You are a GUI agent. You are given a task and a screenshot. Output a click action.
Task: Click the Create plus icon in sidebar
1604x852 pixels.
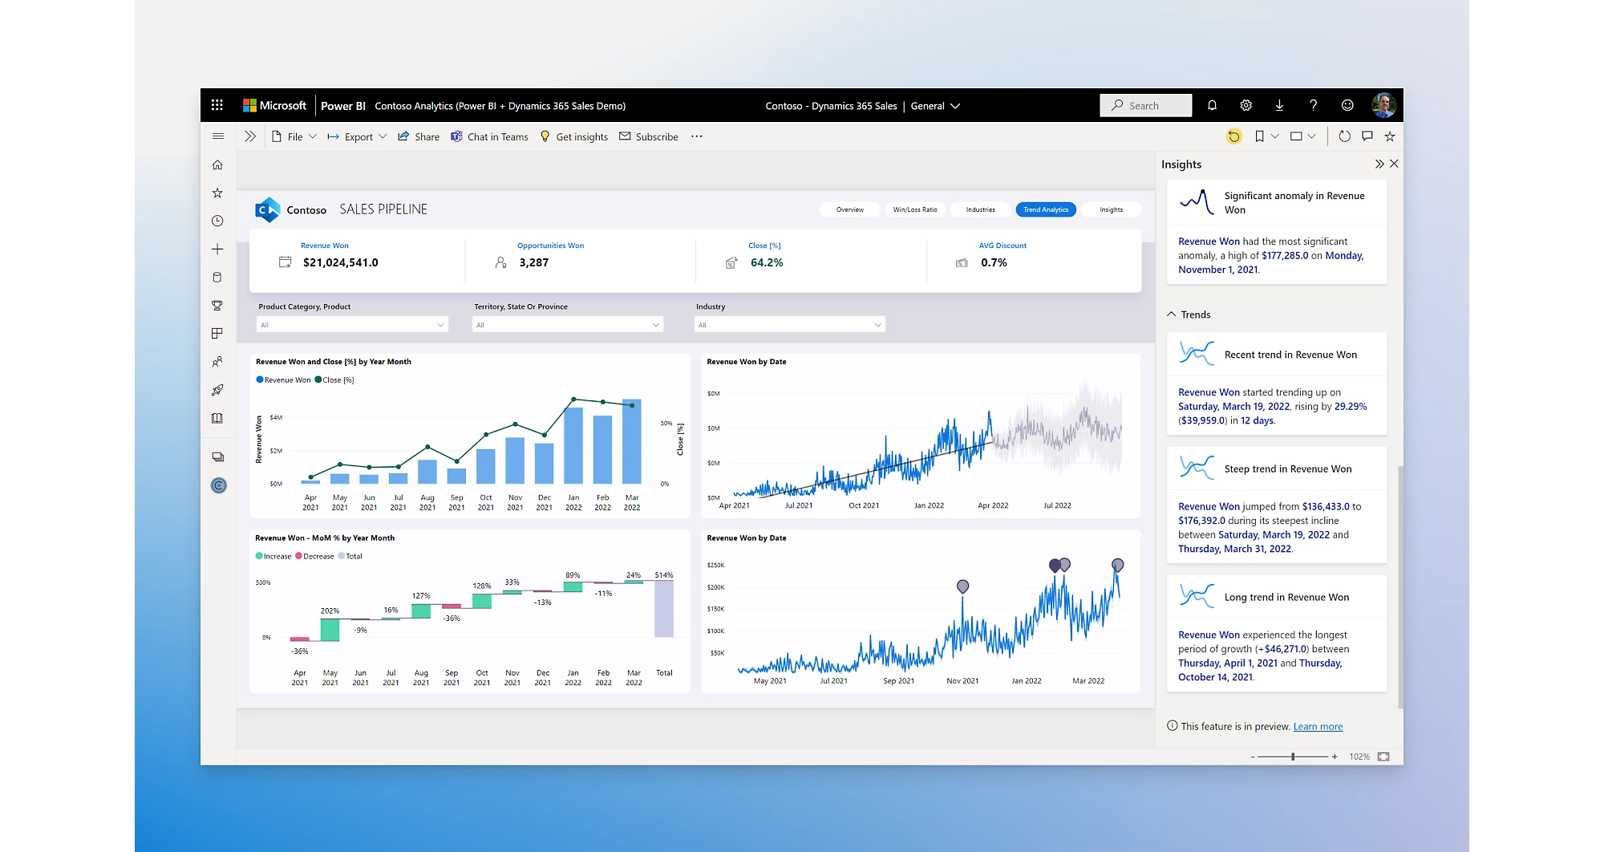(217, 250)
